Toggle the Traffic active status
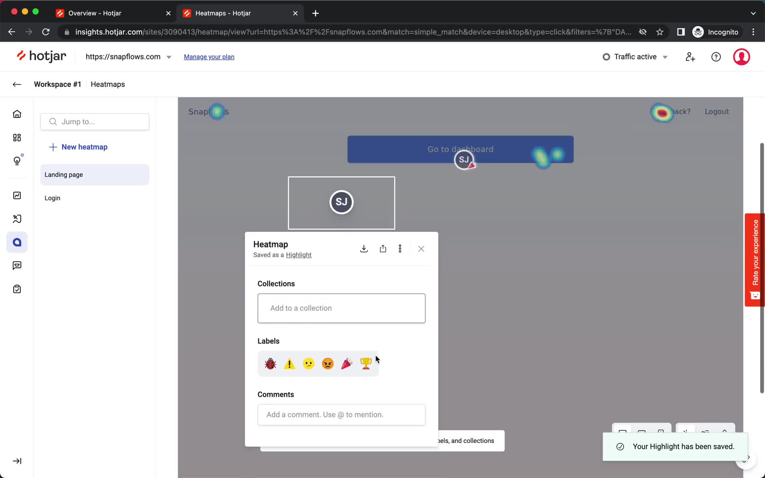The image size is (765, 478). (x=636, y=56)
